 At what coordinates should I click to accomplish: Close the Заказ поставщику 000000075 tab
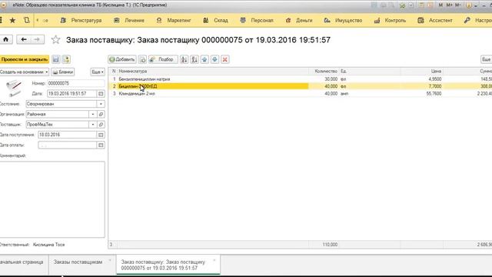214,260
